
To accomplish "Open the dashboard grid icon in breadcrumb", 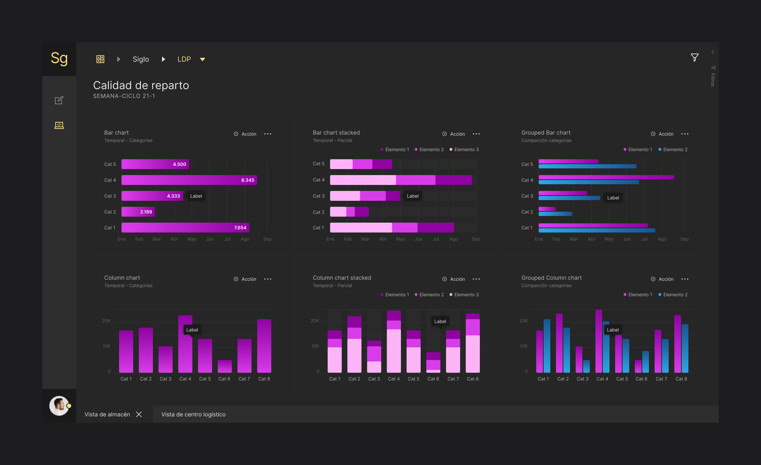I will (x=100, y=59).
